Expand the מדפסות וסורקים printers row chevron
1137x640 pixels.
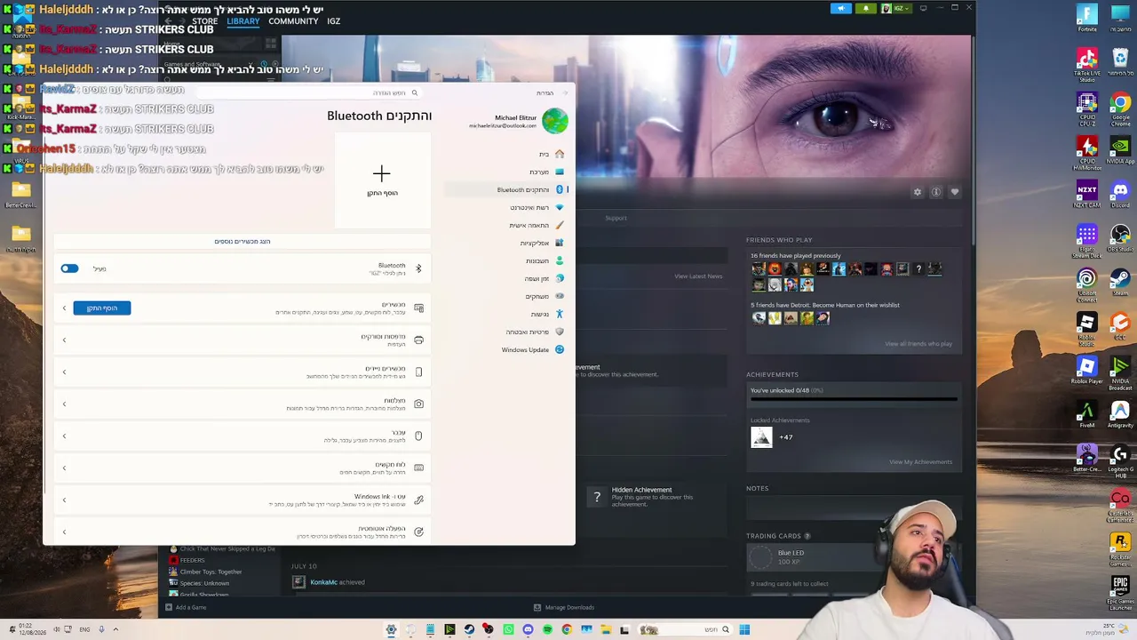pyautogui.click(x=64, y=340)
